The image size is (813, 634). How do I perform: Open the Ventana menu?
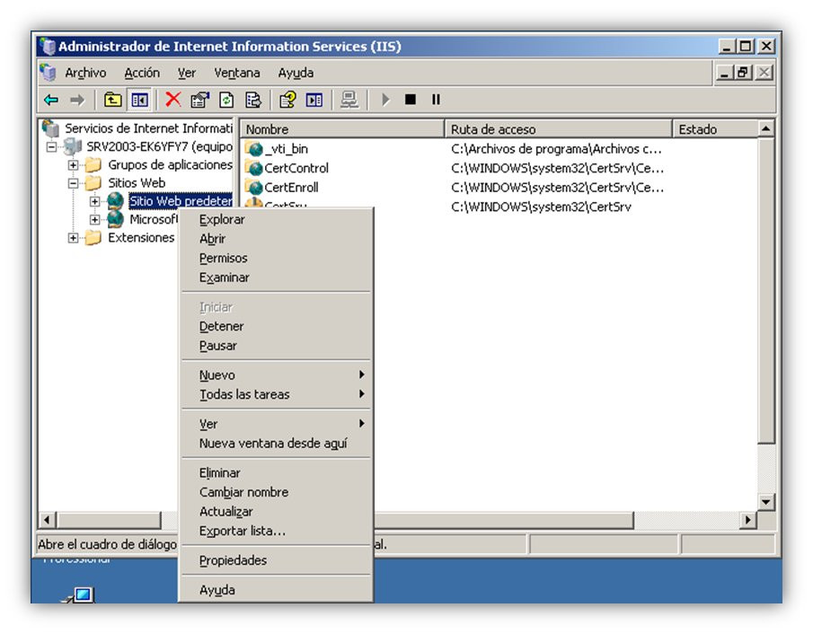237,73
